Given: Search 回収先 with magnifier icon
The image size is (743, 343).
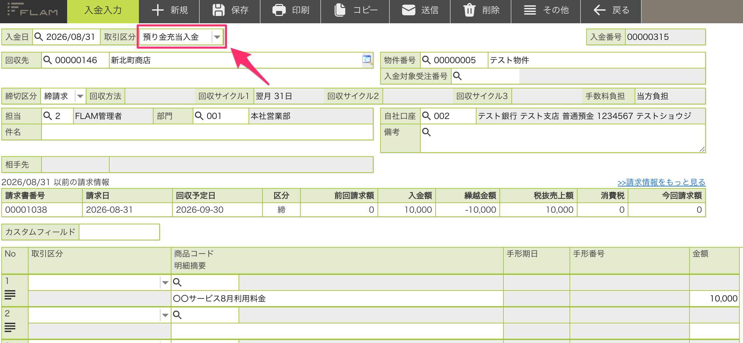Looking at the screenshot, I should coord(48,60).
